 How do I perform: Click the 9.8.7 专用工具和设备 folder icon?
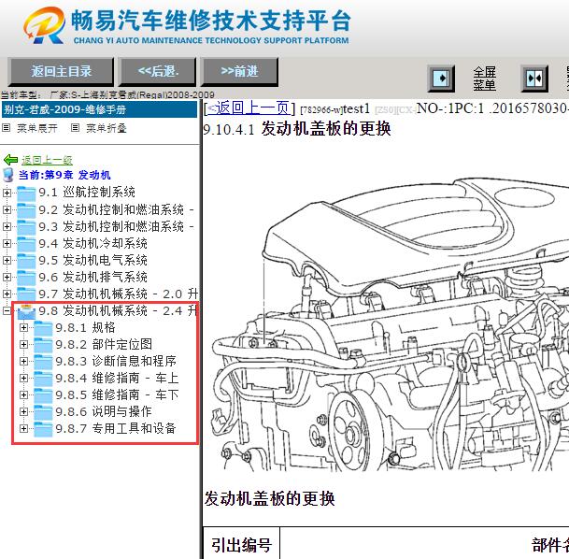click(x=43, y=429)
